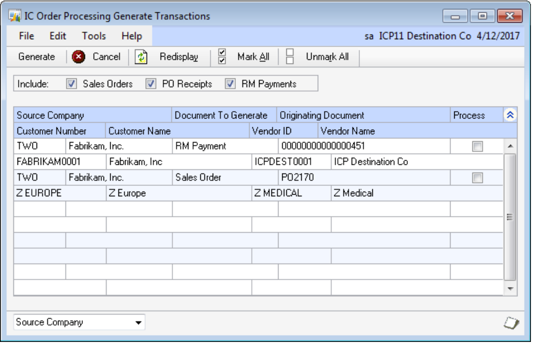Click the Generate button

pos(37,57)
